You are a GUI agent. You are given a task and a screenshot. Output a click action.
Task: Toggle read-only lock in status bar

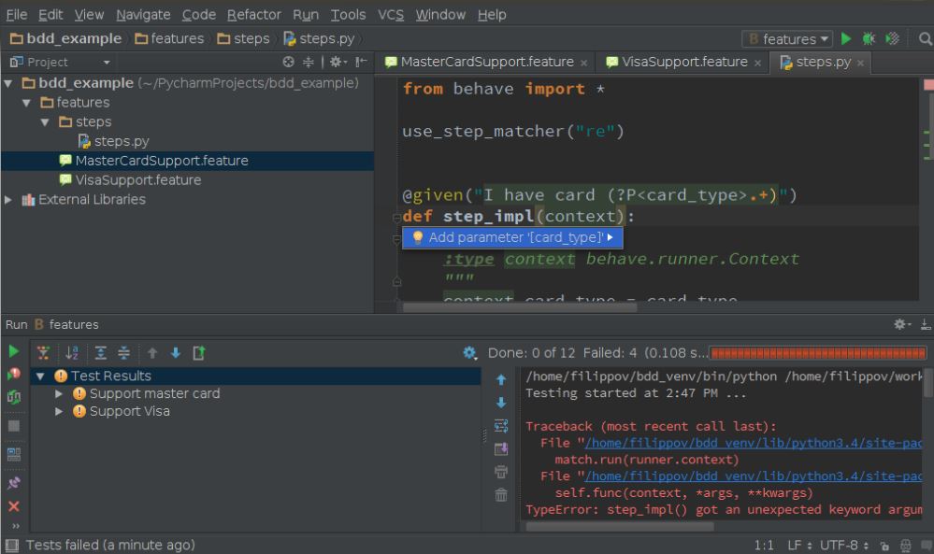pyautogui.click(x=884, y=546)
